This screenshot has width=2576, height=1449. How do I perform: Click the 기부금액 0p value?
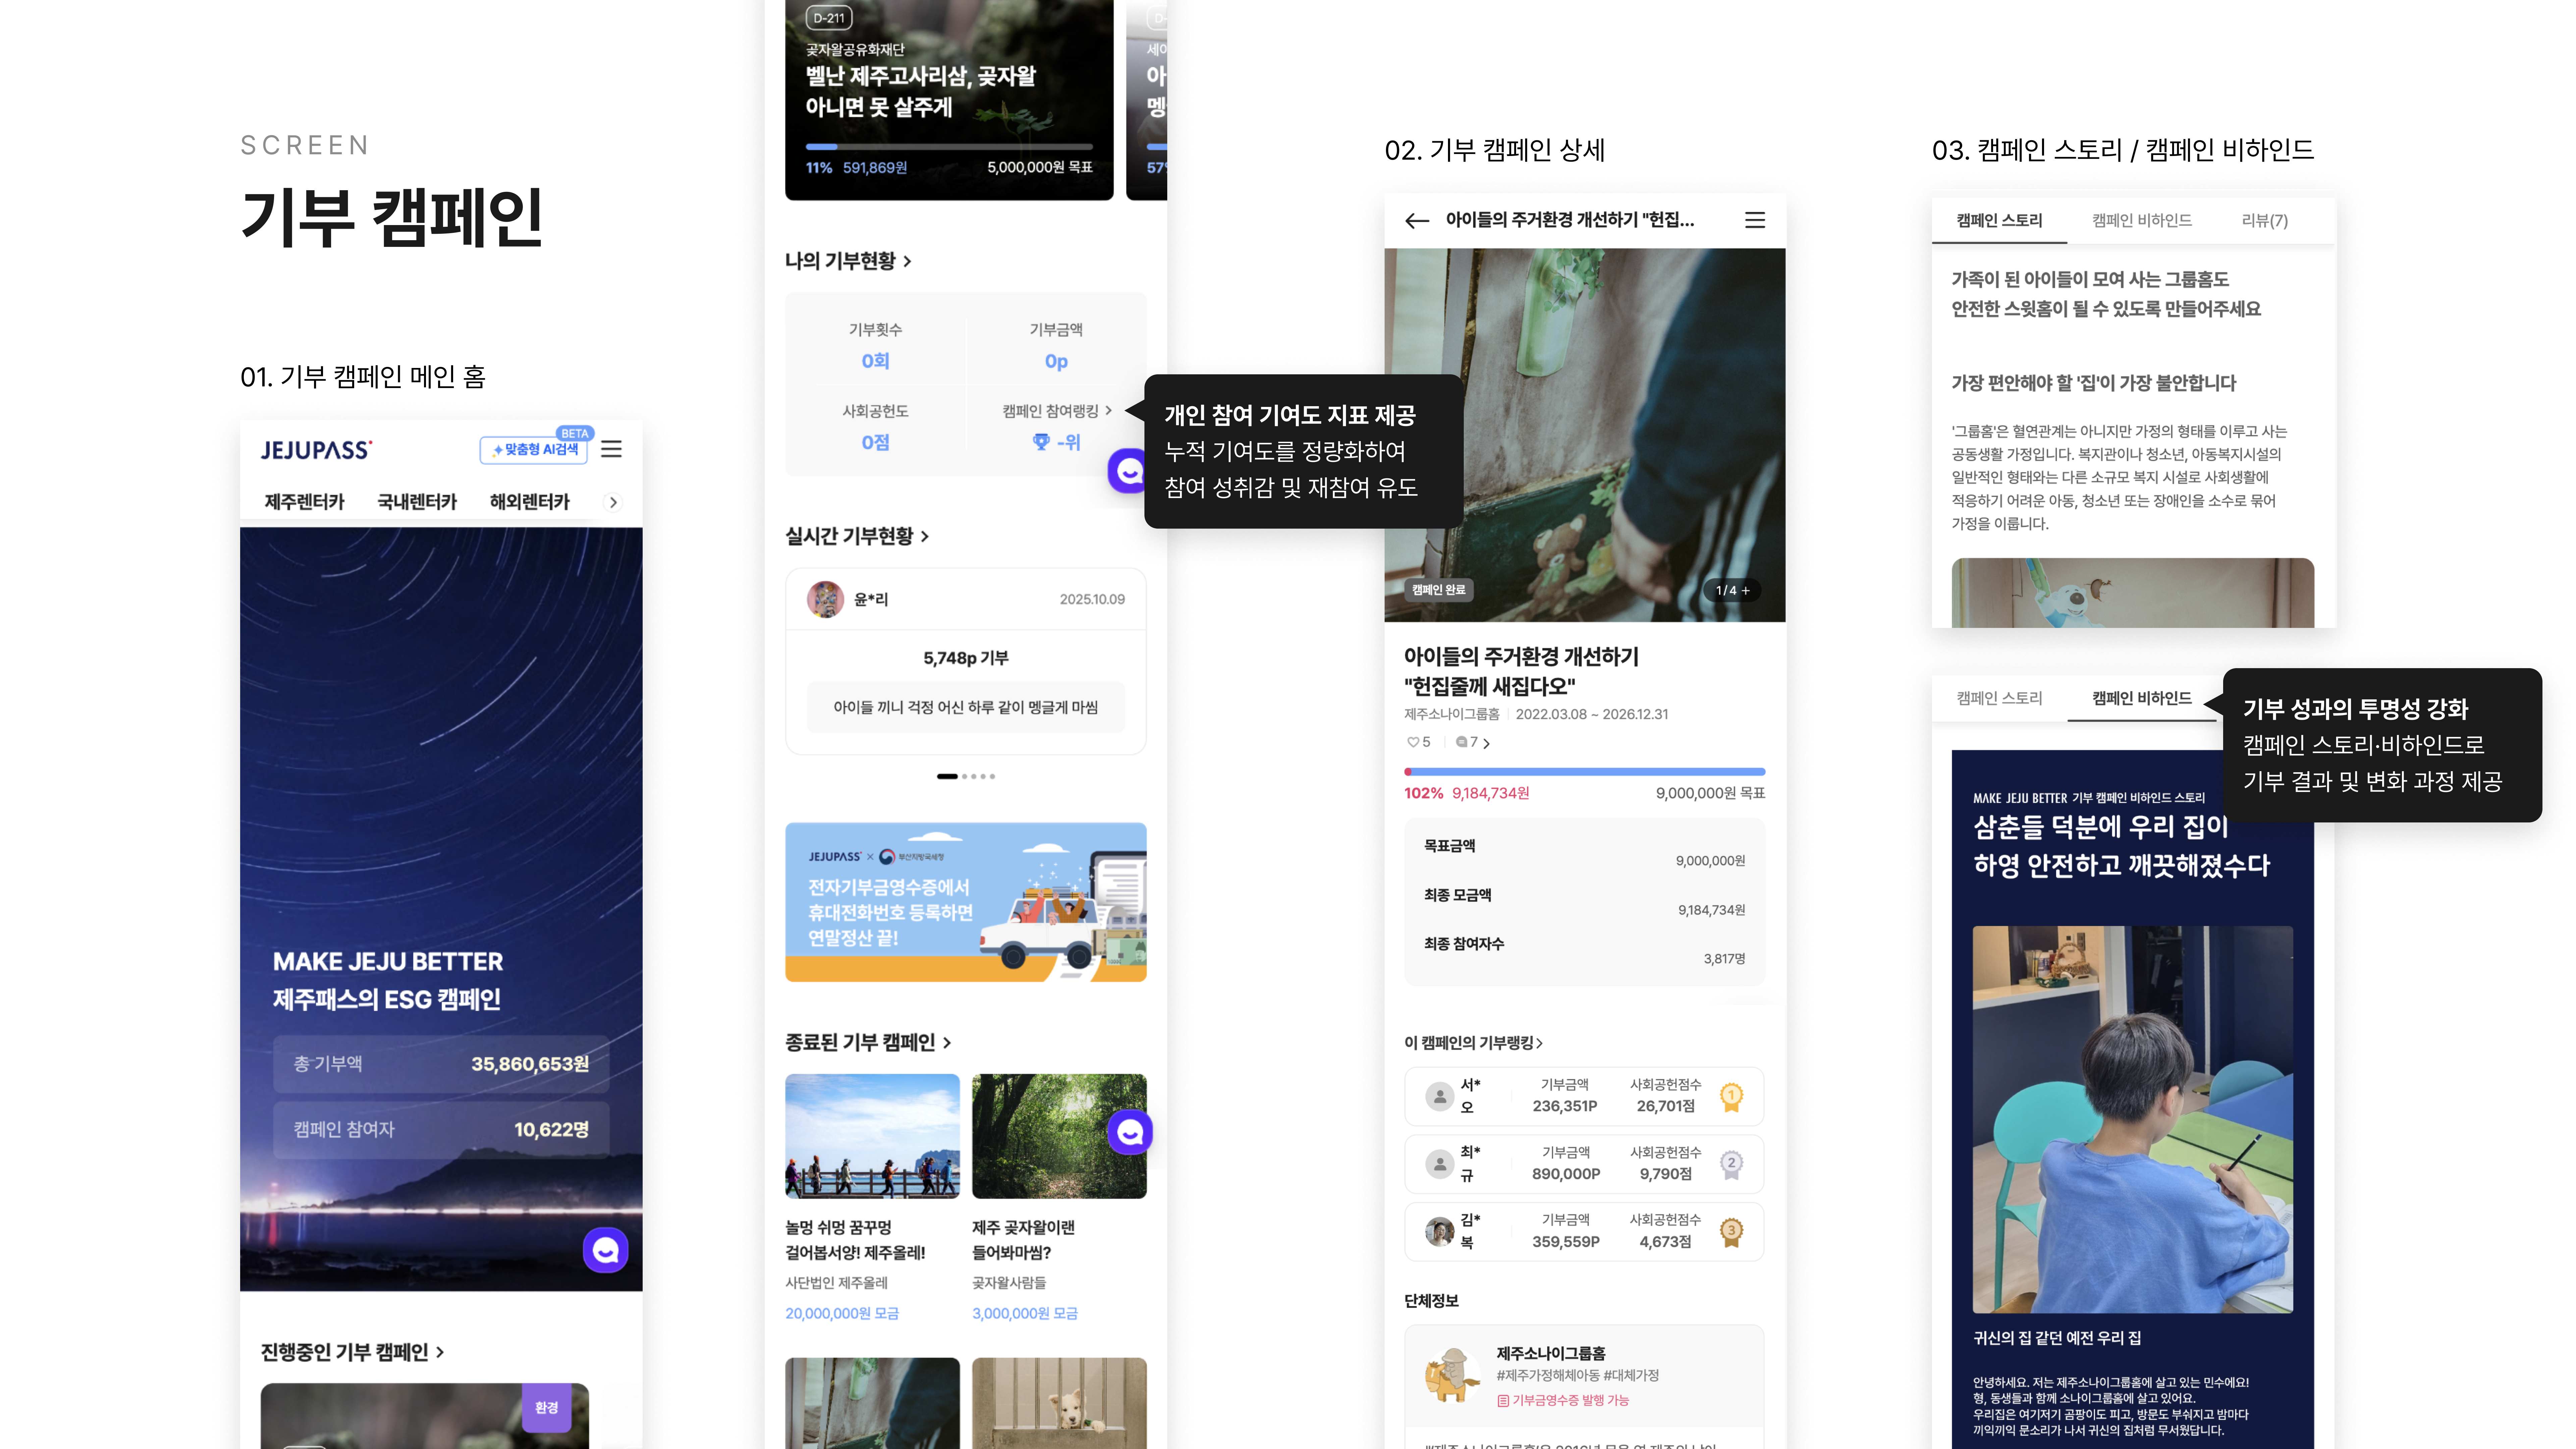pyautogui.click(x=1056, y=361)
